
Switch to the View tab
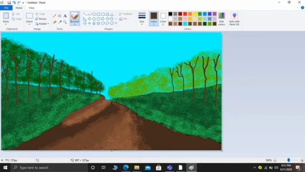coord(31,8)
